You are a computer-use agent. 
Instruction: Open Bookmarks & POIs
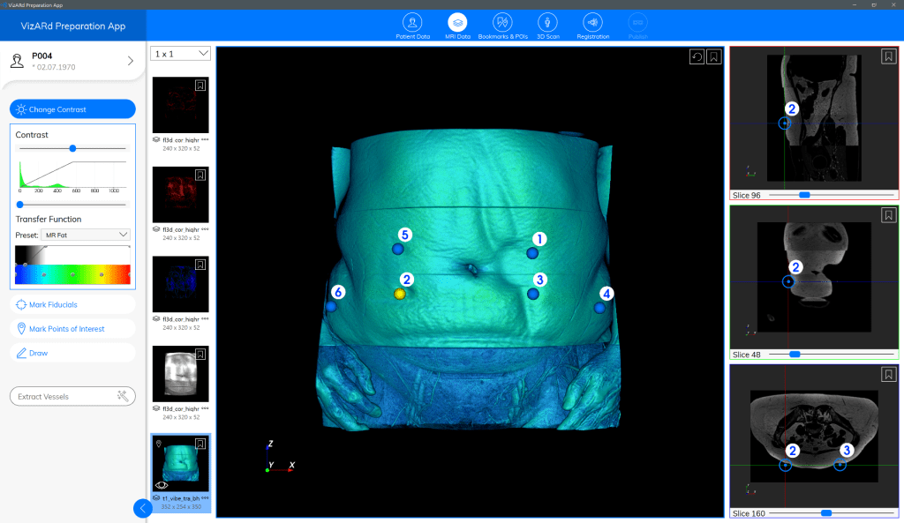click(502, 25)
